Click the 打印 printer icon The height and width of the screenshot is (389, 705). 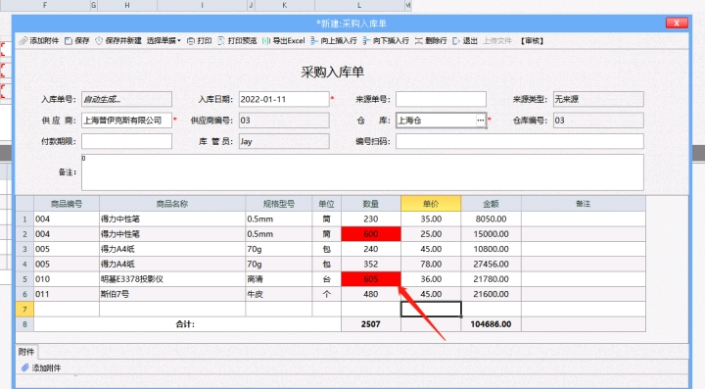pyautogui.click(x=191, y=41)
